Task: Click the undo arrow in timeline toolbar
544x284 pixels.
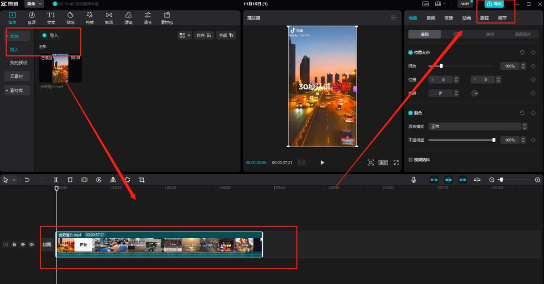Action: tap(27, 180)
